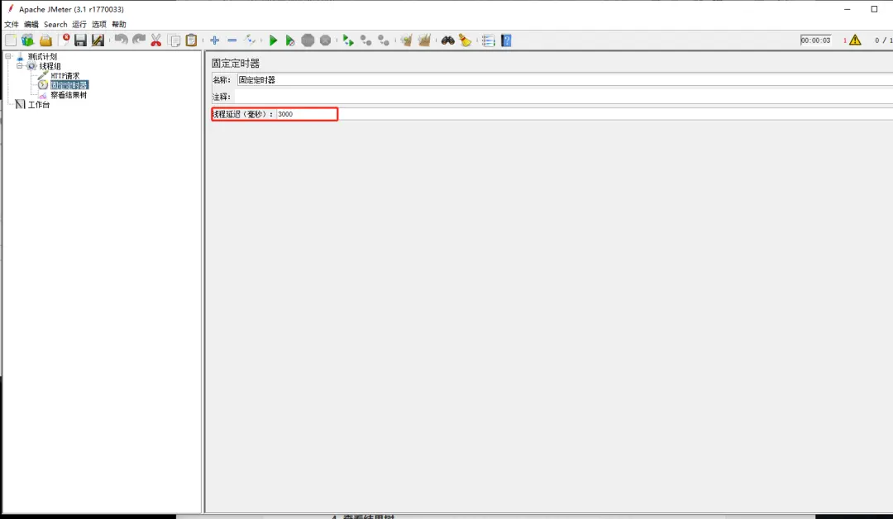Select 固定定时器 in the tree
This screenshot has width=893, height=519.
pyautogui.click(x=69, y=85)
